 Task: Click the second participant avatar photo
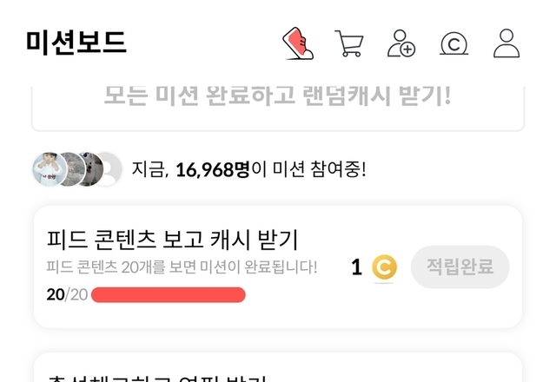pyautogui.click(x=71, y=169)
